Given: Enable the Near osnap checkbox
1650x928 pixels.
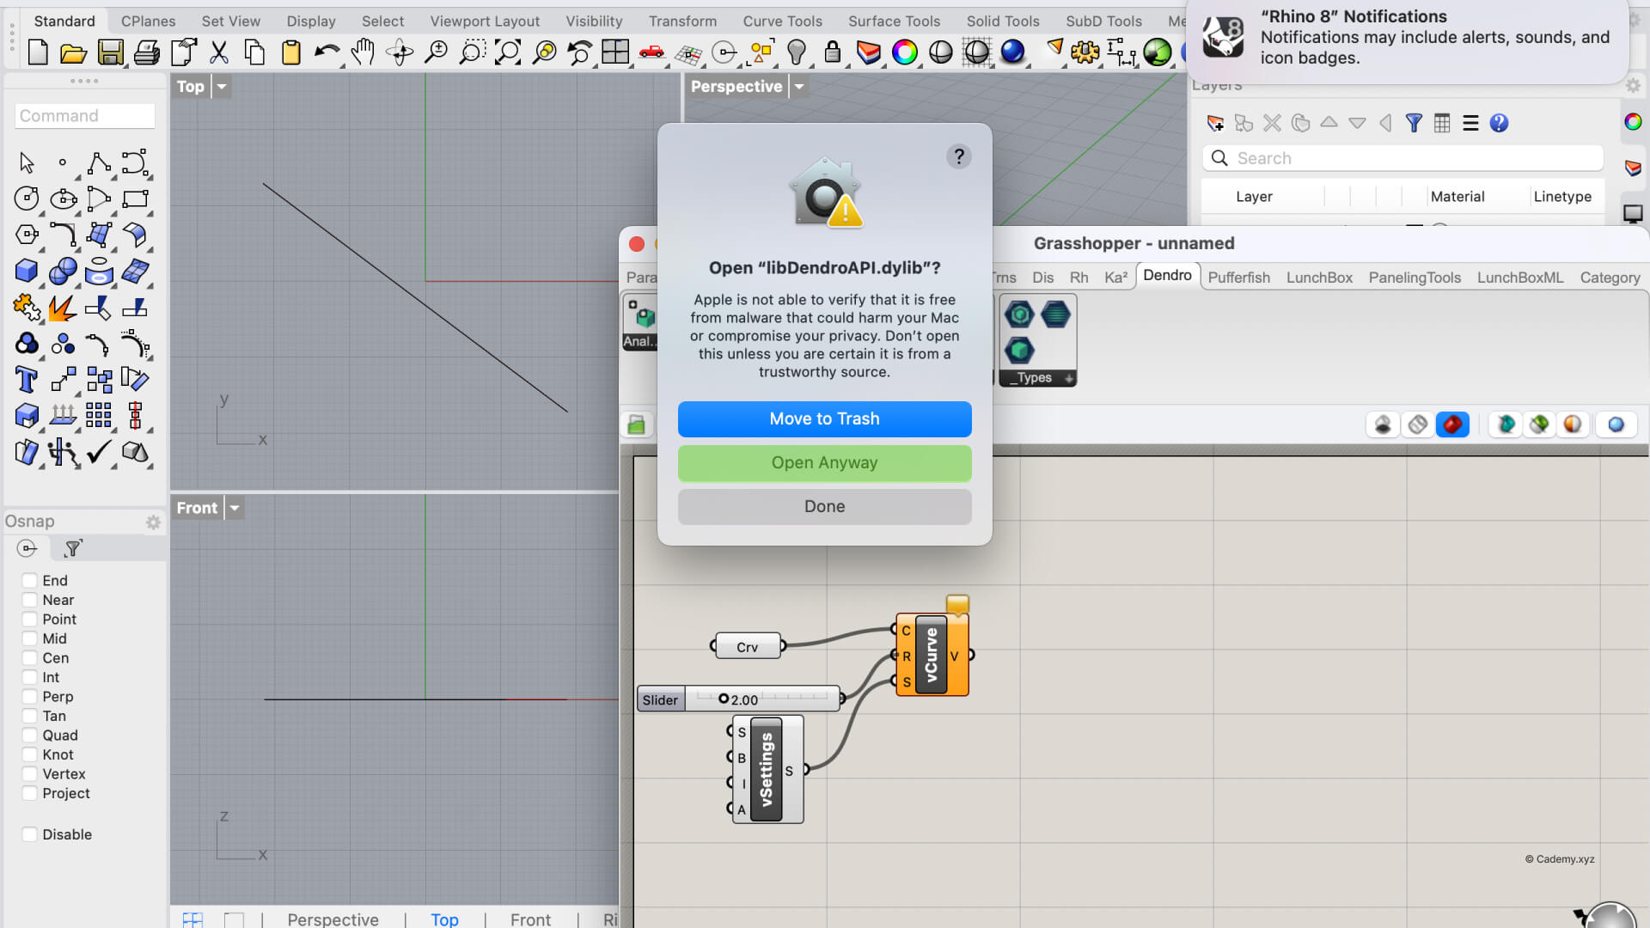Looking at the screenshot, I should 29,600.
